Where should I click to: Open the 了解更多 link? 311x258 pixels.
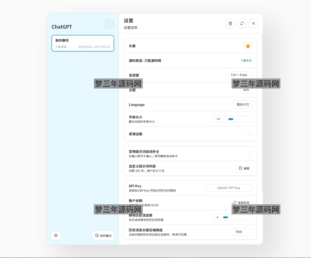(246, 60)
